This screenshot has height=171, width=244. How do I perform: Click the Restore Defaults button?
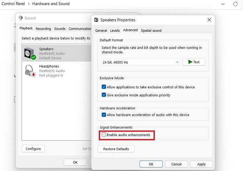[x=116, y=149]
